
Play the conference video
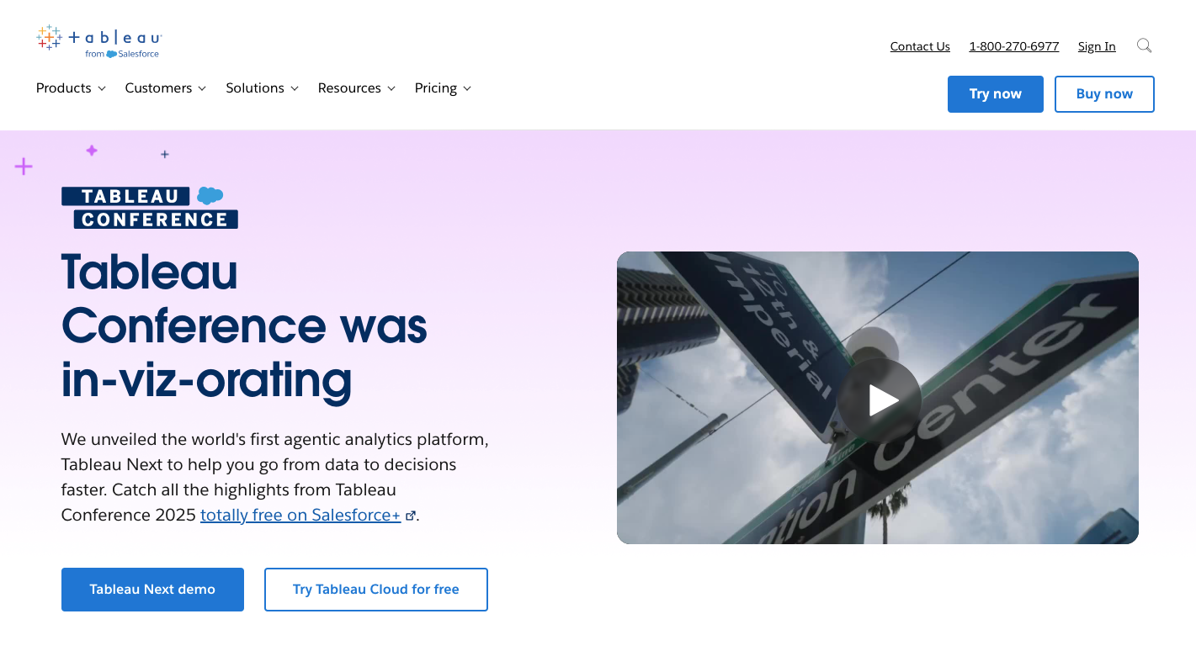click(x=879, y=400)
